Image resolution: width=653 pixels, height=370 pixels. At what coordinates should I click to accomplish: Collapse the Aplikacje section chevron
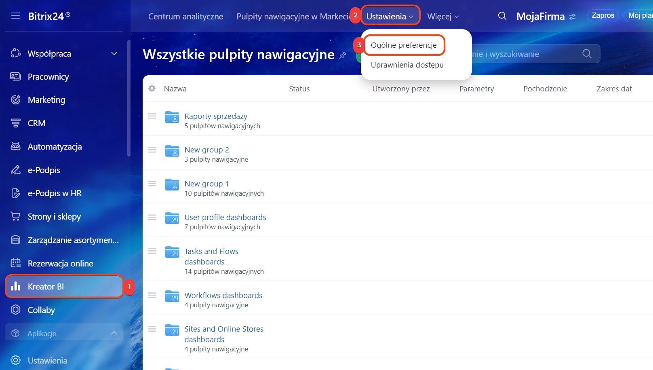point(114,333)
